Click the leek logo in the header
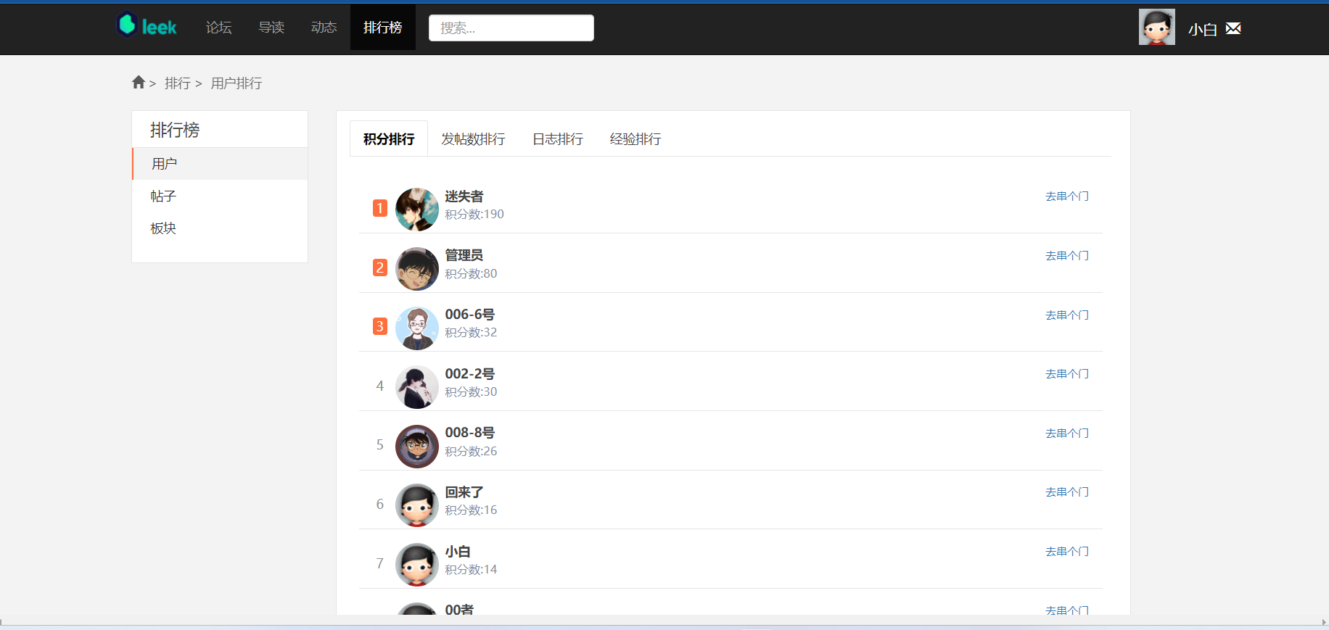This screenshot has height=630, width=1329. 147,25
